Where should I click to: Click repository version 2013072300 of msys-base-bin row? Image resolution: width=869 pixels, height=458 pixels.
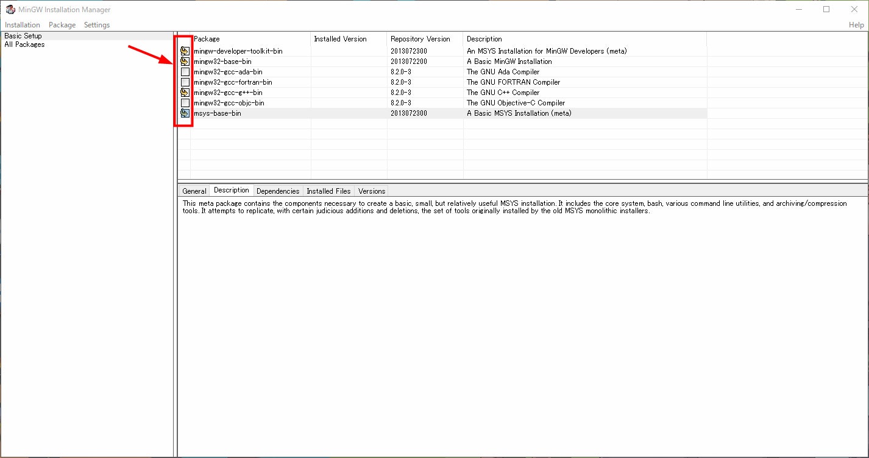click(x=409, y=113)
